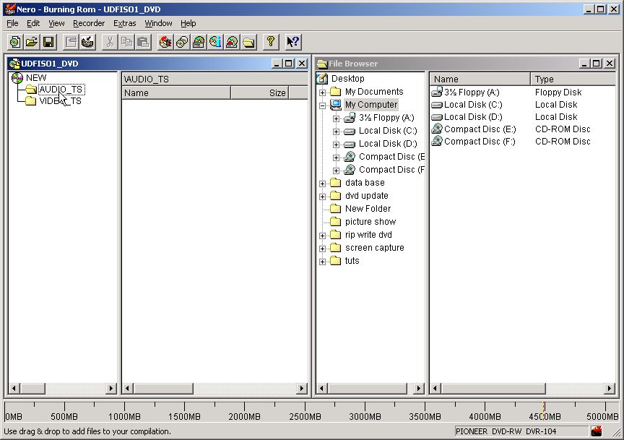This screenshot has height=440, width=624.
Task: Expand the My Documents tree node
Action: pyautogui.click(x=322, y=92)
